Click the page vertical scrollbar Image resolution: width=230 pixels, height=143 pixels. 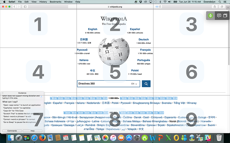229,38
